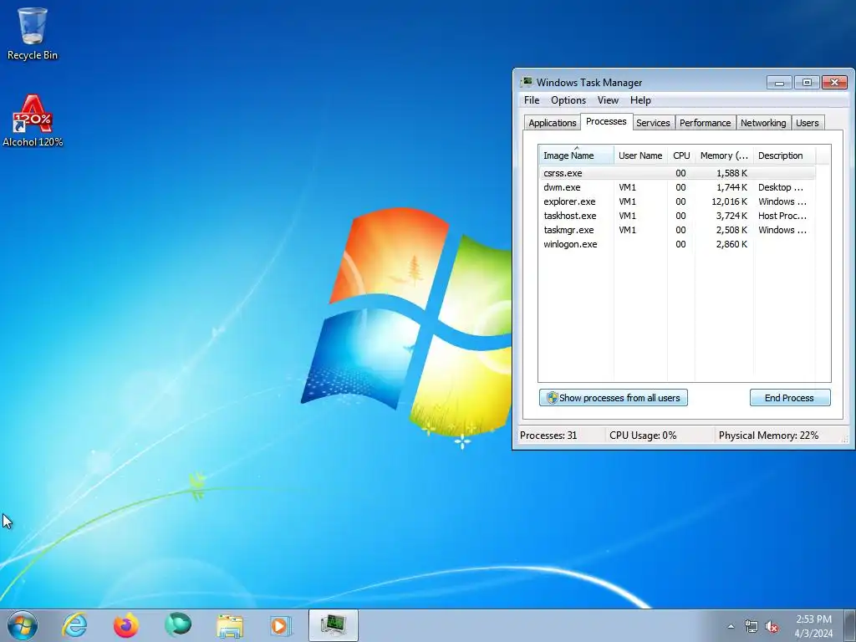The image size is (856, 642).
Task: Click the network tray icon
Action: (x=752, y=626)
